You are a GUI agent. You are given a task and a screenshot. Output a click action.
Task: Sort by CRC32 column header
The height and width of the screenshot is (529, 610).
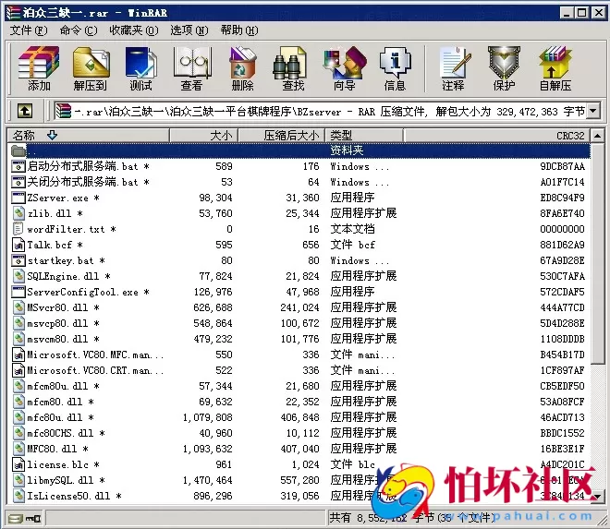point(497,136)
